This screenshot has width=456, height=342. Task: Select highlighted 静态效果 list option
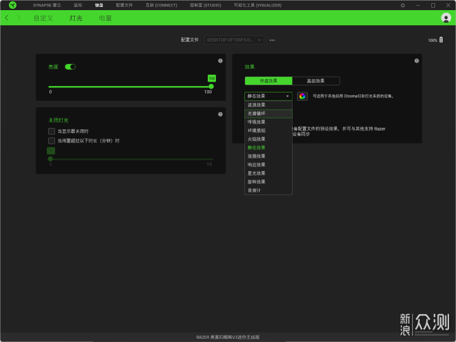coord(268,148)
